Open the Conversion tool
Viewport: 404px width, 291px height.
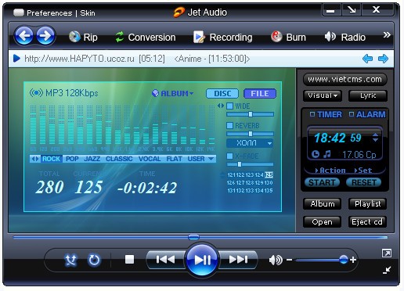146,38
